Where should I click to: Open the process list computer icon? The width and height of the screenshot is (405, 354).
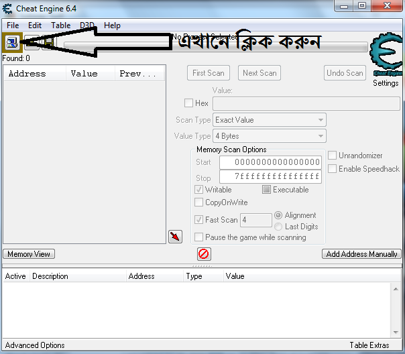(x=11, y=42)
